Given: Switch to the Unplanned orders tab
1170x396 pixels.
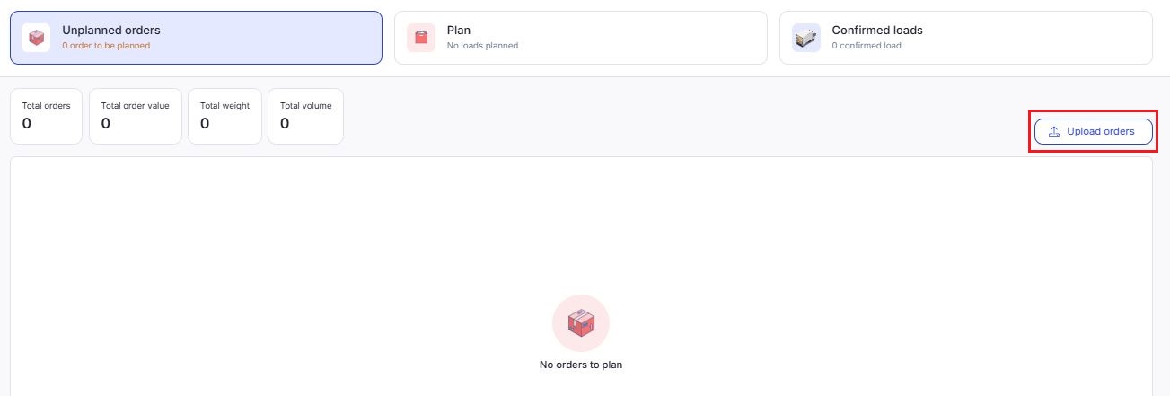Looking at the screenshot, I should (196, 38).
